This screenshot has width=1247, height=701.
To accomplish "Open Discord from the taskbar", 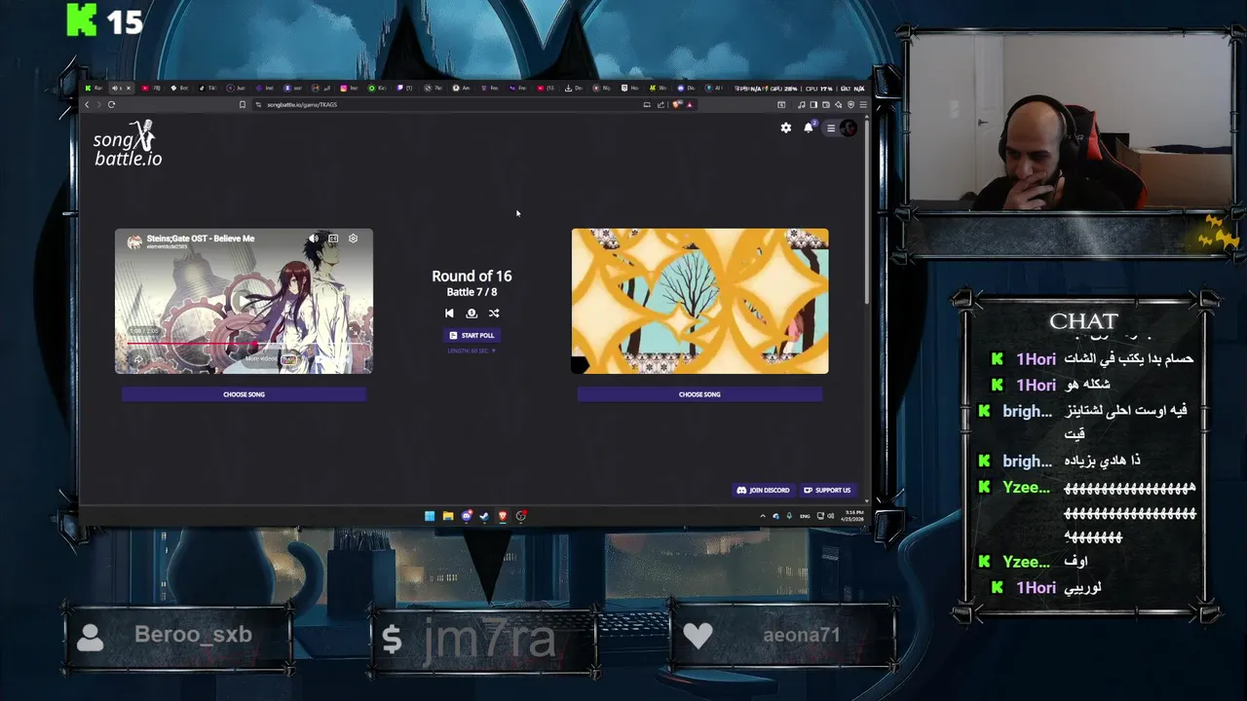I will pos(467,516).
